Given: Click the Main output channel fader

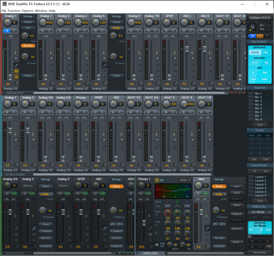Looking at the screenshot, I should point(201,212).
